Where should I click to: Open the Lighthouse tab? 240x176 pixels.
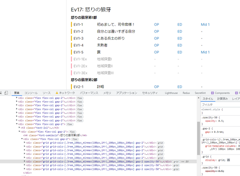click(171, 93)
